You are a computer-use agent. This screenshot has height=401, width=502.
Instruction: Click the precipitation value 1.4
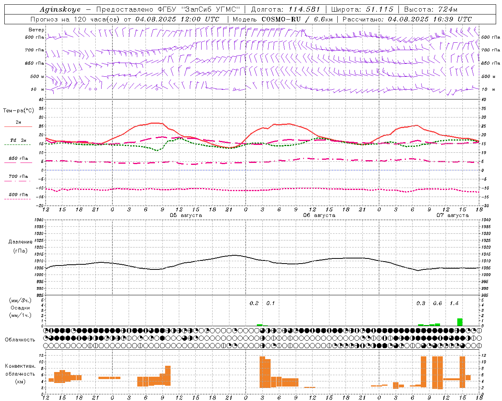tap(454, 303)
